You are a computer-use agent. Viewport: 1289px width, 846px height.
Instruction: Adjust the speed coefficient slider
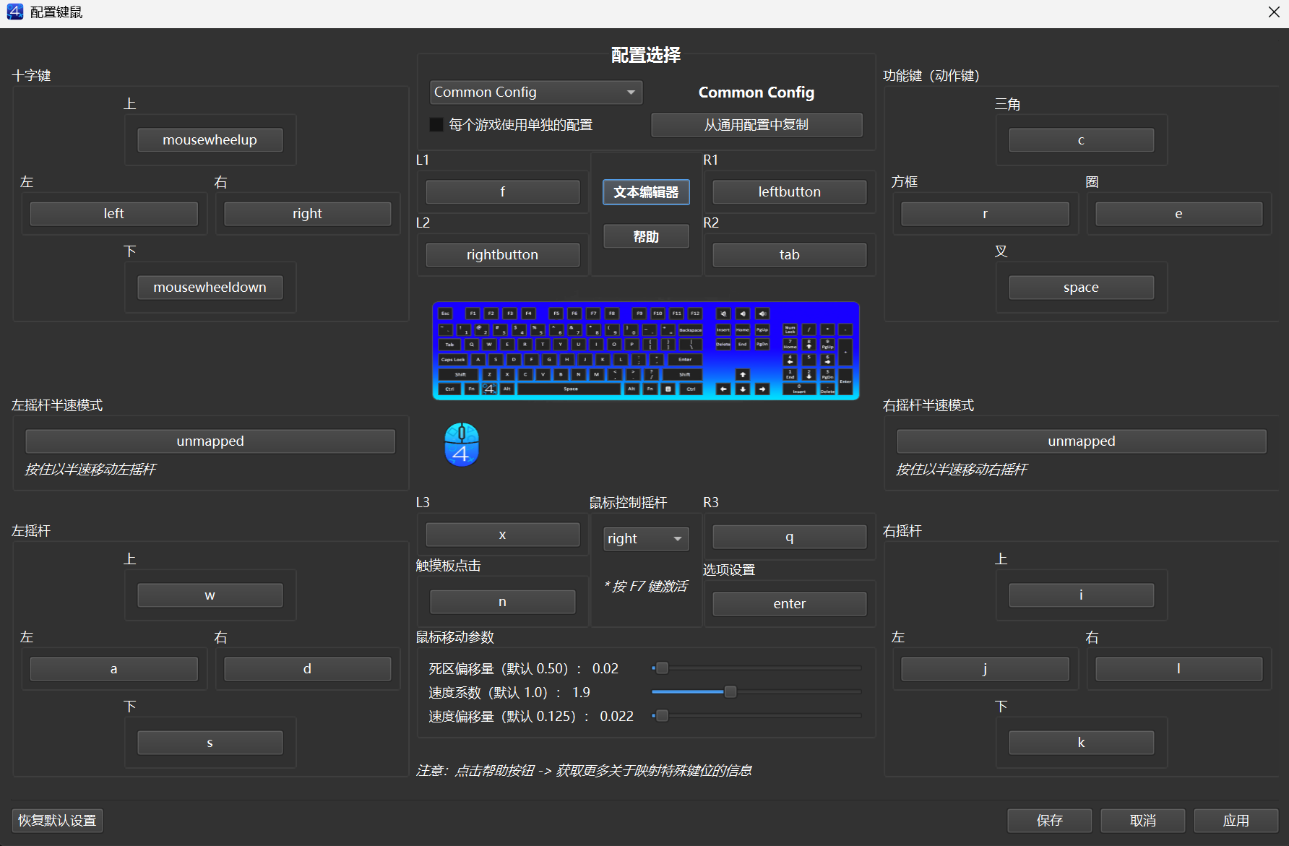coord(730,692)
